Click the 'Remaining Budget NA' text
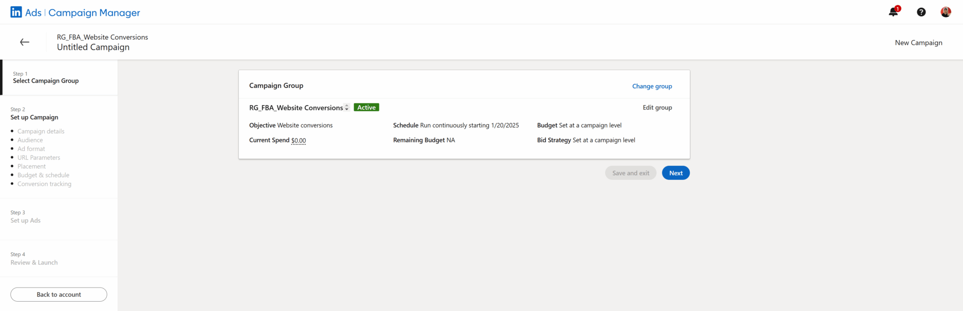The height and width of the screenshot is (311, 963). (424, 140)
